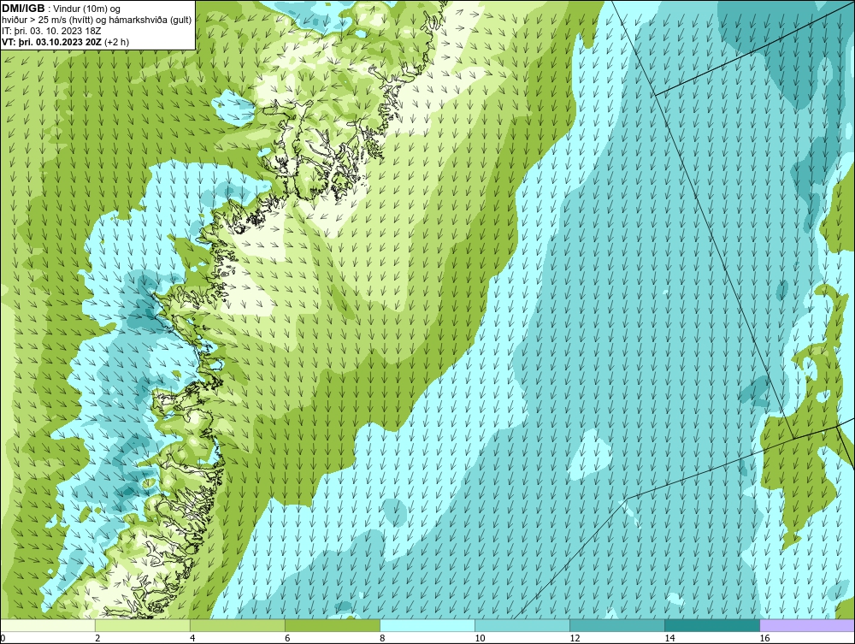Click the purple swatch above 16 m/s

tap(807, 625)
